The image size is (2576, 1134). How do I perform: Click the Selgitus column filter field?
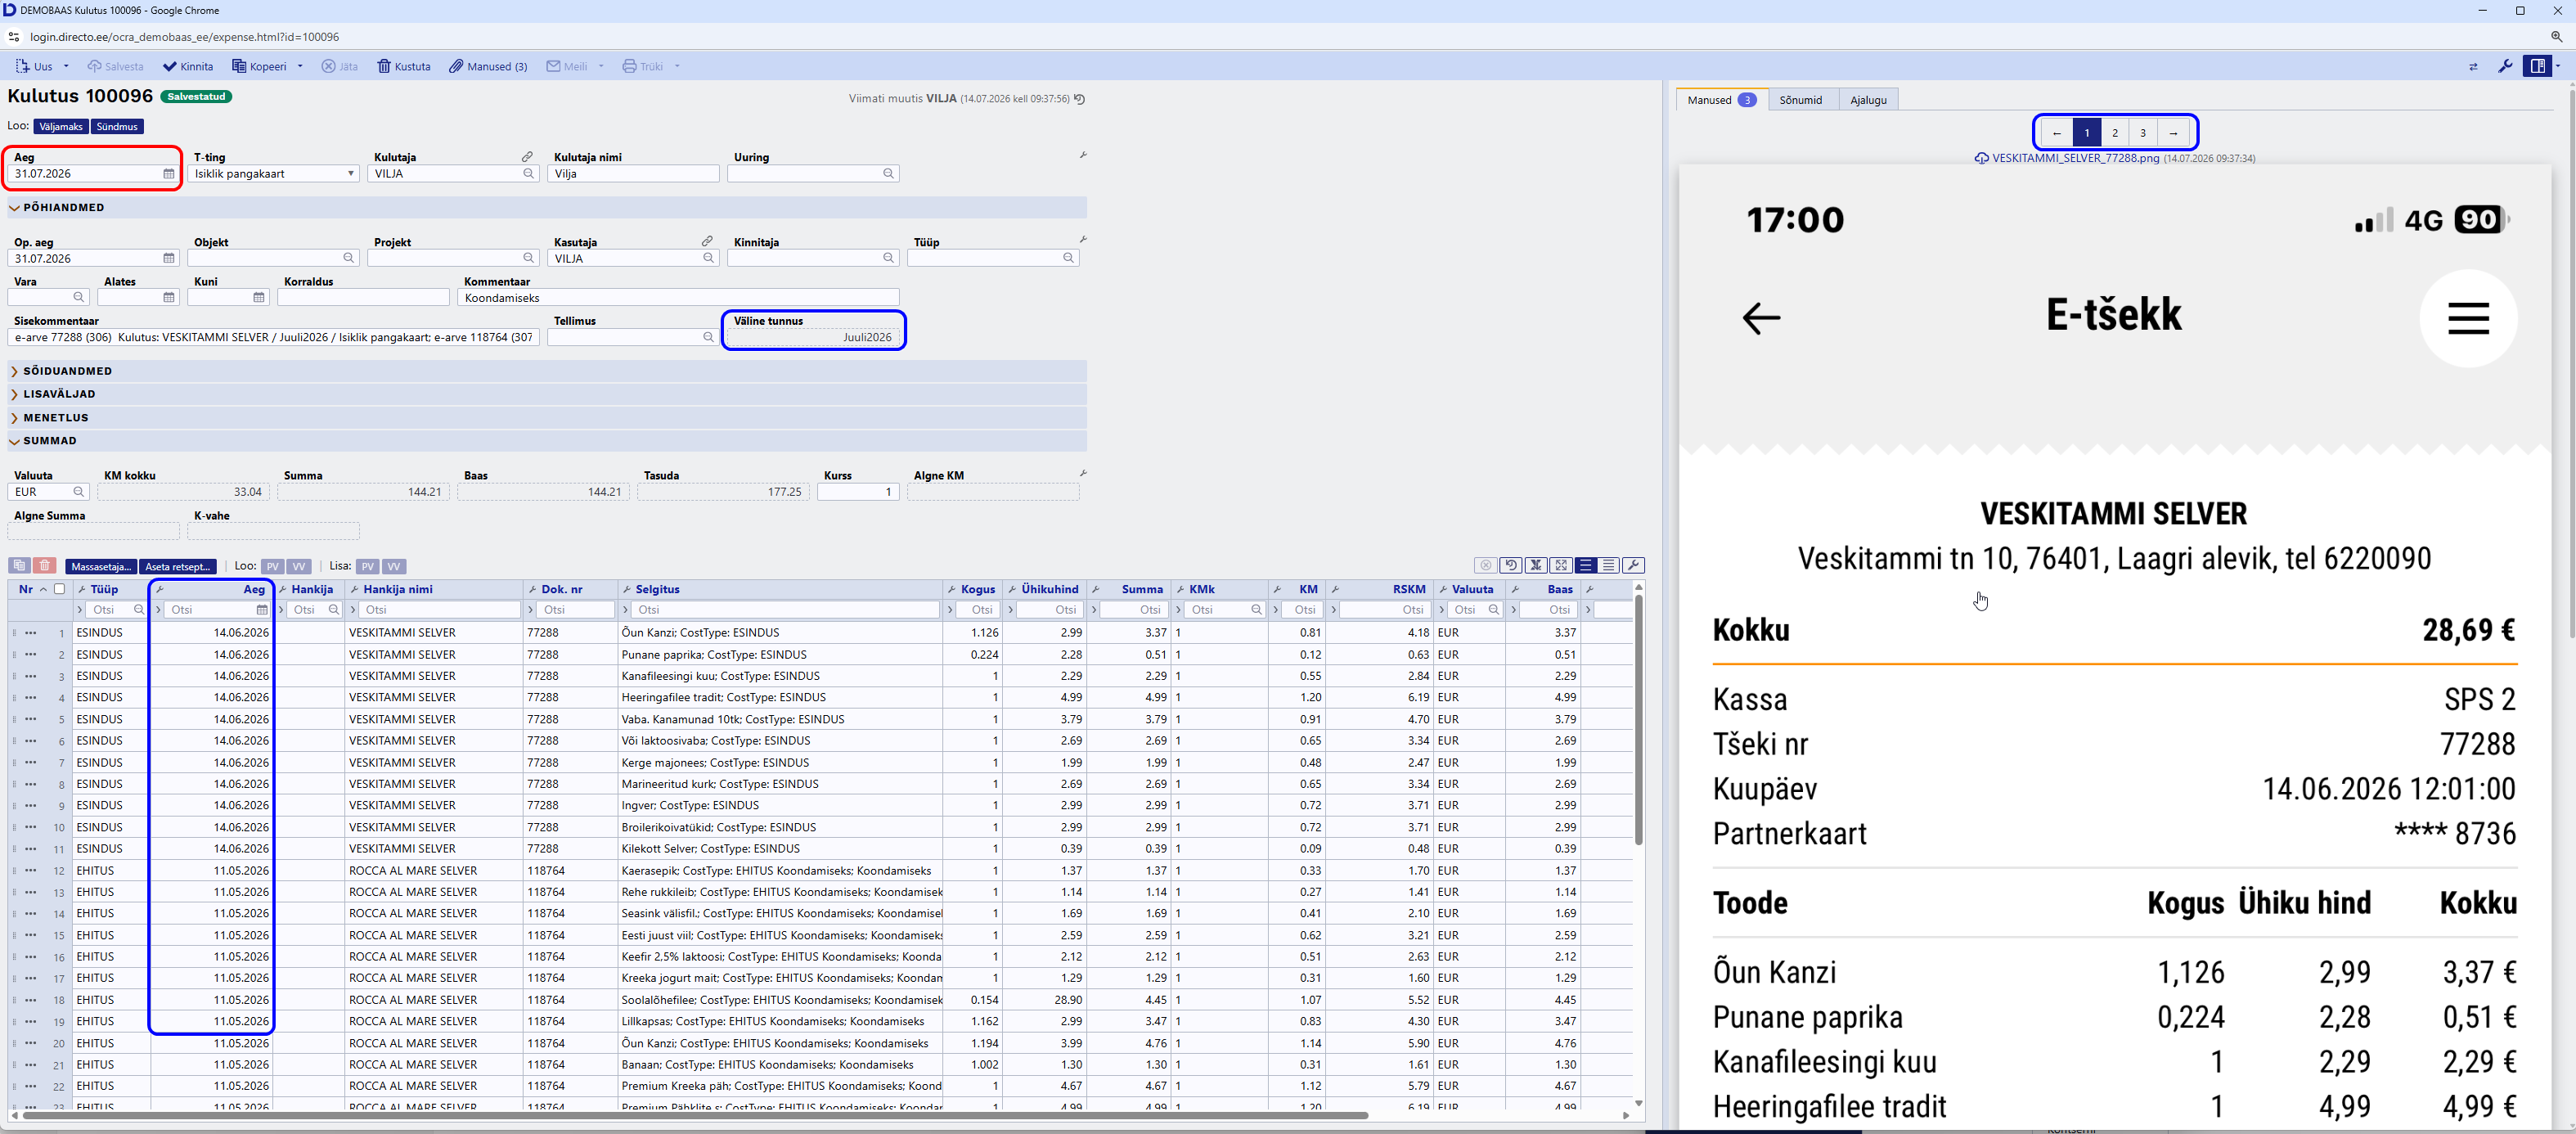pos(785,610)
